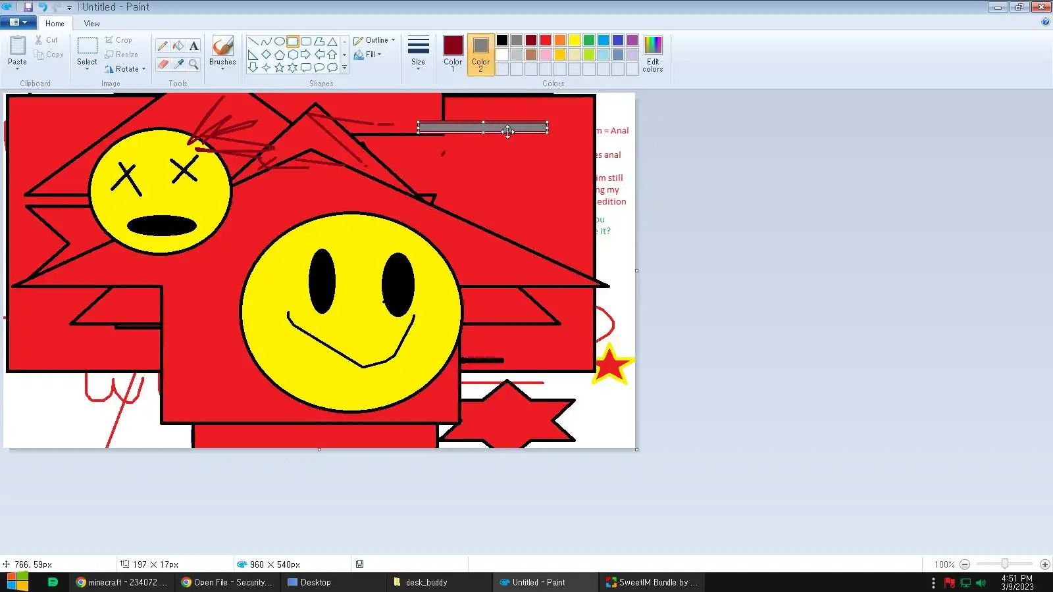The width and height of the screenshot is (1053, 592).
Task: Pick the Down arrow shape
Action: point(253,67)
